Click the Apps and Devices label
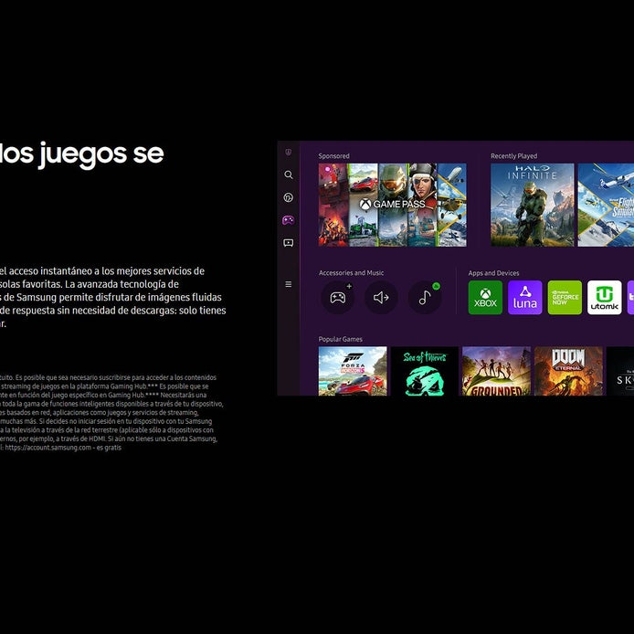This screenshot has width=634, height=634. pyautogui.click(x=493, y=273)
